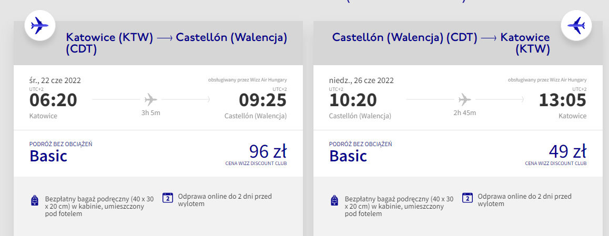Click the 13:05 arrival time in Katowice
The image size is (609, 236).
coord(562,100)
